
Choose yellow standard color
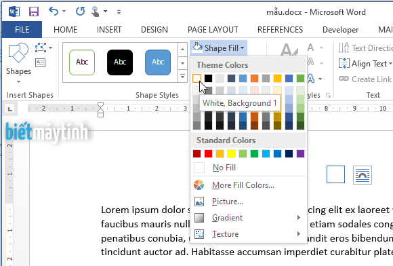pos(231,153)
